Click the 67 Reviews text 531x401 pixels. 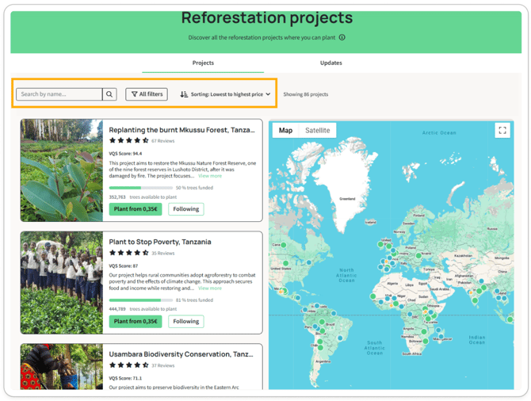163,141
